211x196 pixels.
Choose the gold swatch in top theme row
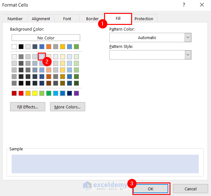pyautogui.click(x=63, y=47)
